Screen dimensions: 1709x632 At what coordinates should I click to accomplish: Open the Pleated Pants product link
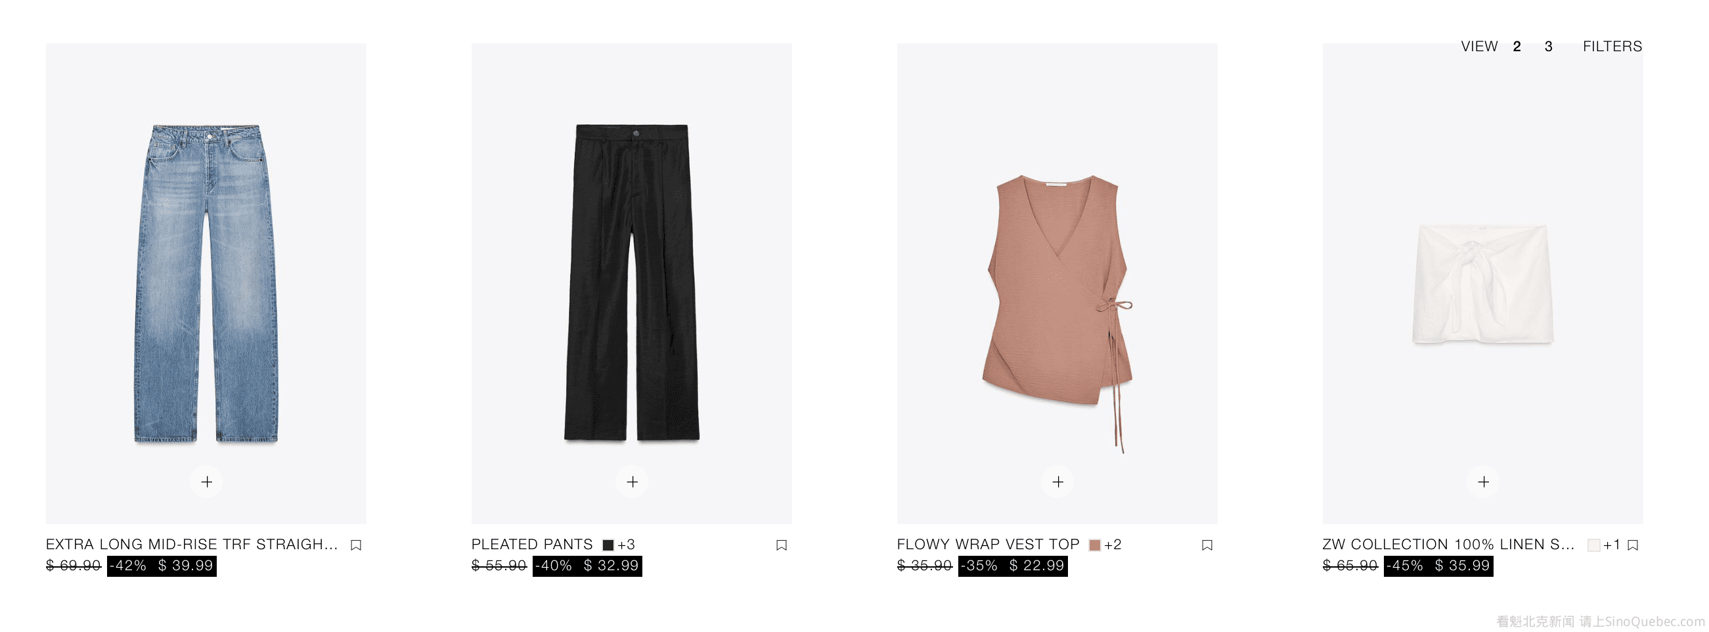point(532,545)
